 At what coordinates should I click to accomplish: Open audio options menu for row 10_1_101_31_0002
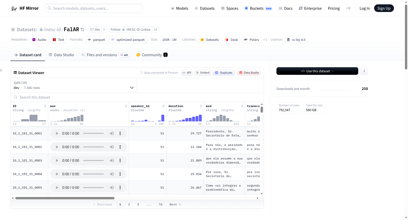coord(120,147)
